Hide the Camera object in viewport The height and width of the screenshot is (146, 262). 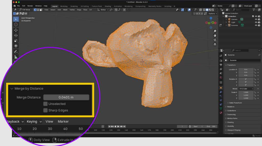256,19
